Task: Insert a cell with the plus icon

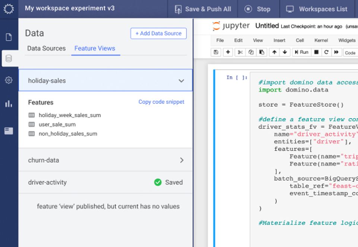Action: pyautogui.click(x=228, y=52)
